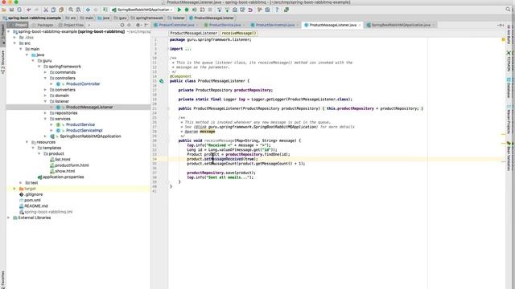The width and height of the screenshot is (515, 289).
Task: Open the Bean Validation tool window
Action: tap(509, 156)
